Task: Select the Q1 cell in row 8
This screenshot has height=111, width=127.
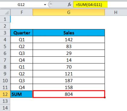Action: 22,67
